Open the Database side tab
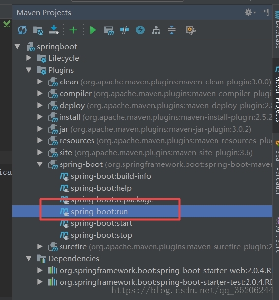 click(277, 30)
